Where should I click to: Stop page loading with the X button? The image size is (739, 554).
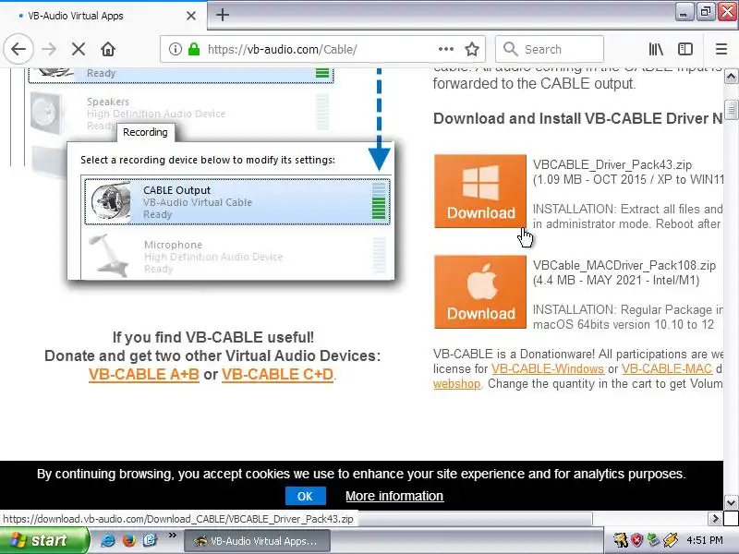79,49
